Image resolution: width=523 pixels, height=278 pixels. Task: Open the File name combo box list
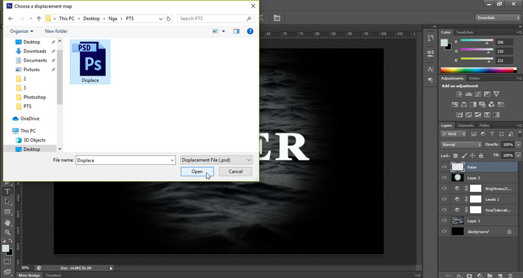tap(172, 160)
